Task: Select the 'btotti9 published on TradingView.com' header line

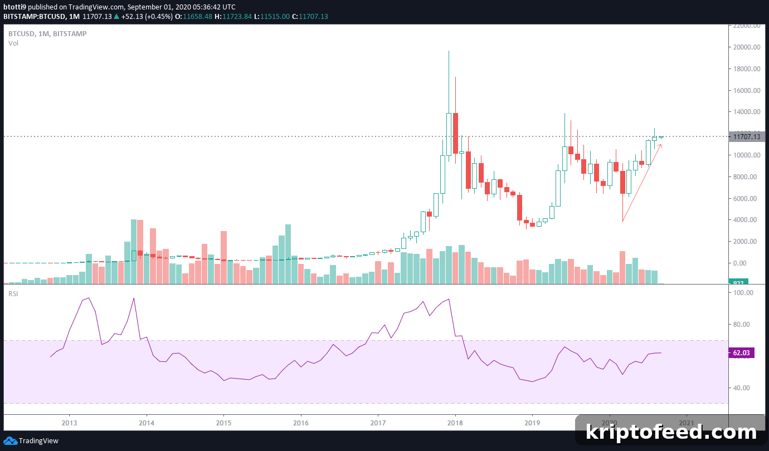Action: tap(119, 7)
